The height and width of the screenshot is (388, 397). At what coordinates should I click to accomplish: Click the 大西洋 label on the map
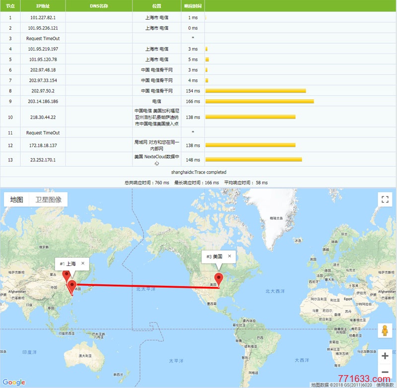[x=302, y=360]
